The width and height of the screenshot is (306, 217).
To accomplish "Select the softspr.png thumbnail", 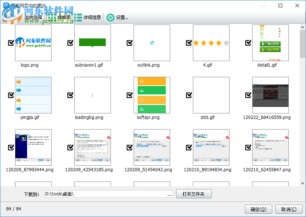I will [x=152, y=95].
